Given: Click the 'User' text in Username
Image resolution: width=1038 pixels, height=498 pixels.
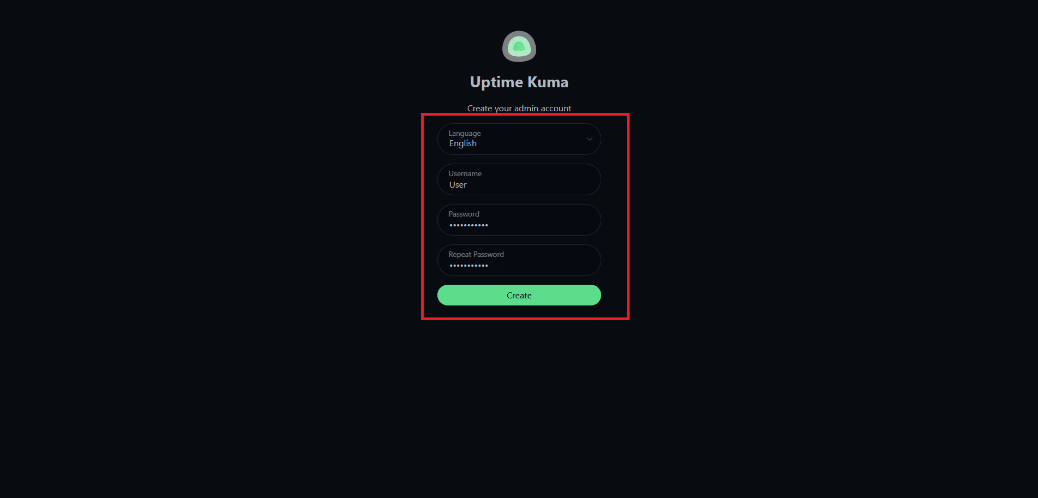Looking at the screenshot, I should point(458,185).
